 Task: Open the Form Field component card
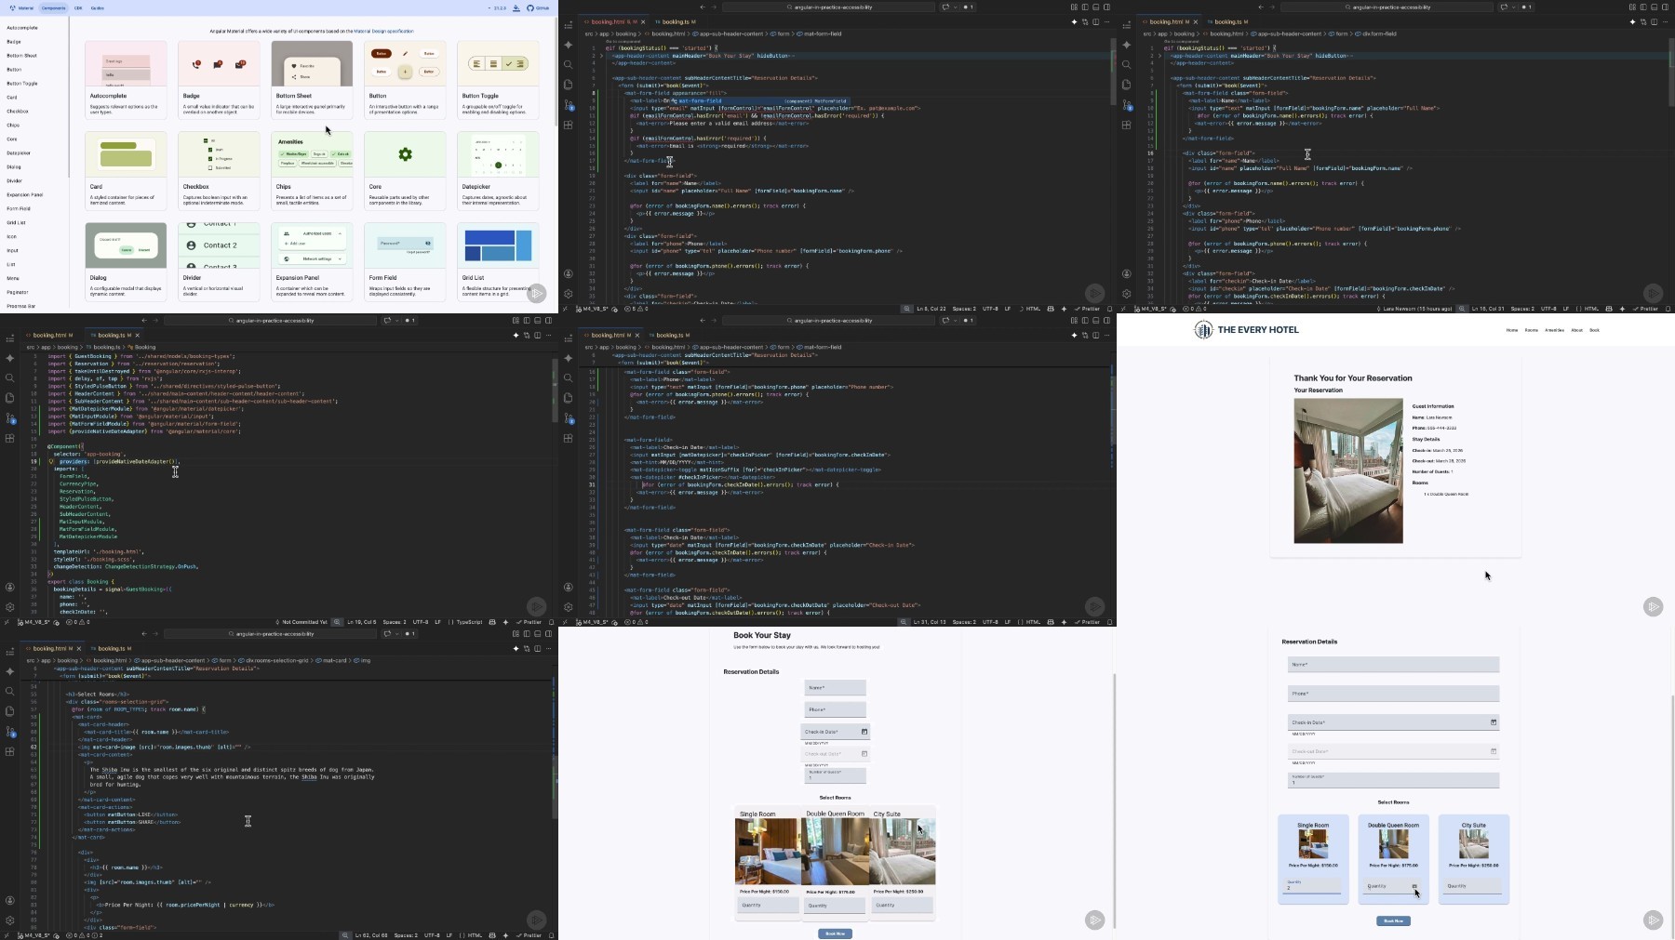(405, 261)
